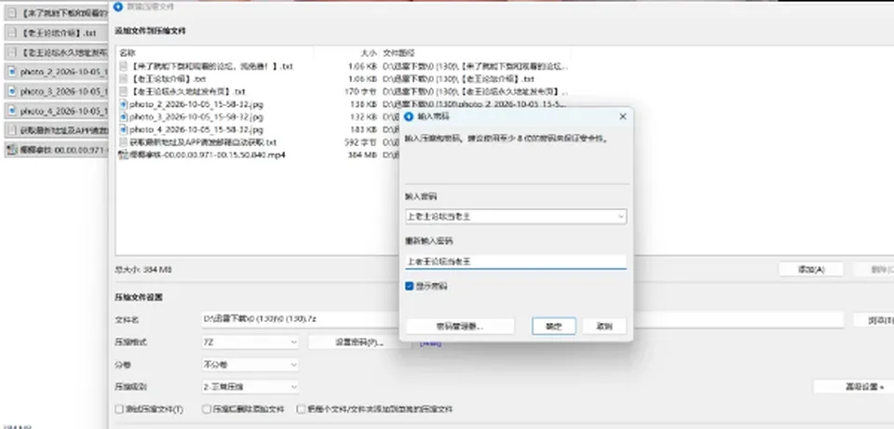Click the Size column header
The width and height of the screenshot is (894, 429).
[x=369, y=52]
